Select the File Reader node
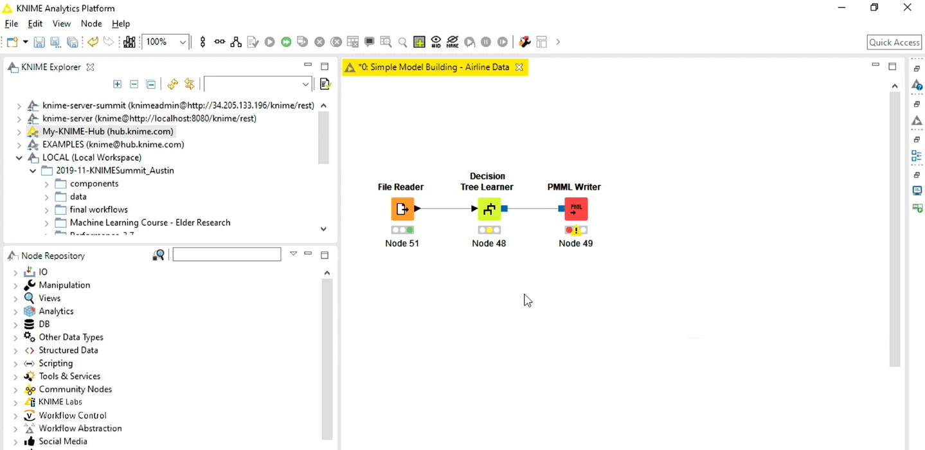 point(402,209)
